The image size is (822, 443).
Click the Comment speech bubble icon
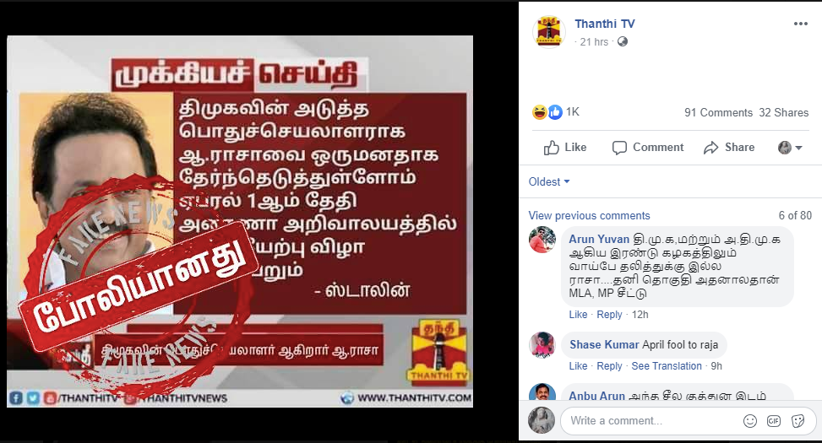coord(619,148)
